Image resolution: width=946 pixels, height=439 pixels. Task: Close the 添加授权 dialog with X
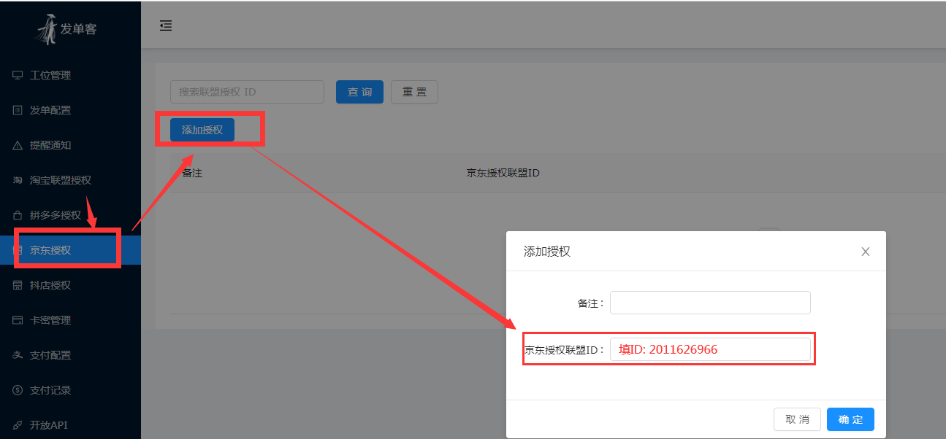coord(866,252)
